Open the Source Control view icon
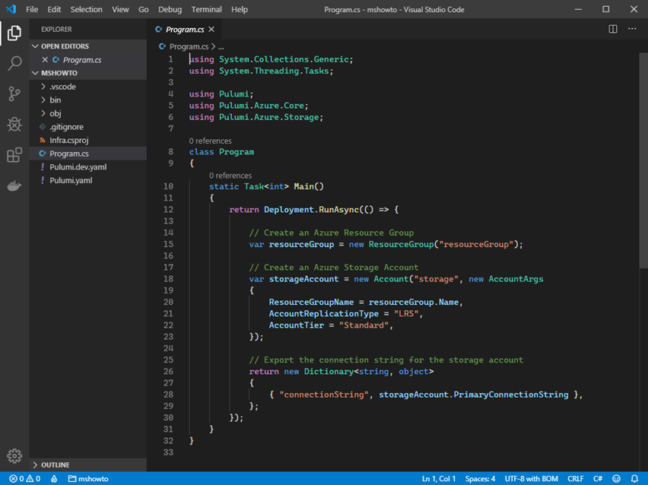The height and width of the screenshot is (485, 648). pyautogui.click(x=14, y=94)
